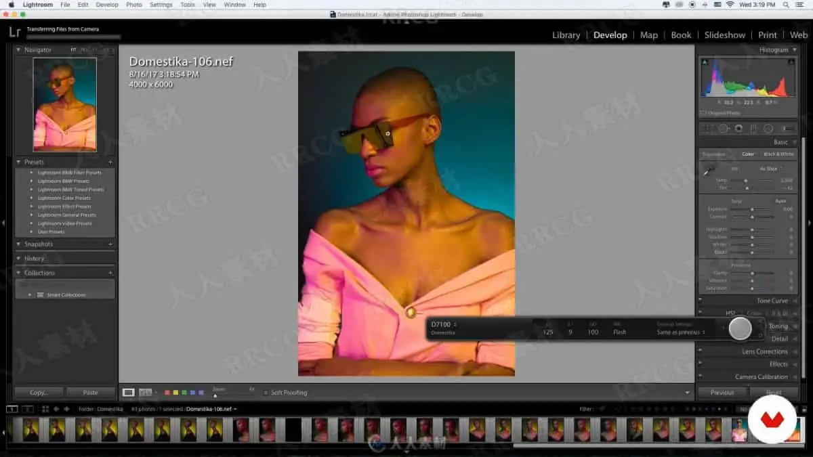Image resolution: width=813 pixels, height=457 pixels.
Task: Toggle the Camera Calibration panel switch
Action: [701, 376]
